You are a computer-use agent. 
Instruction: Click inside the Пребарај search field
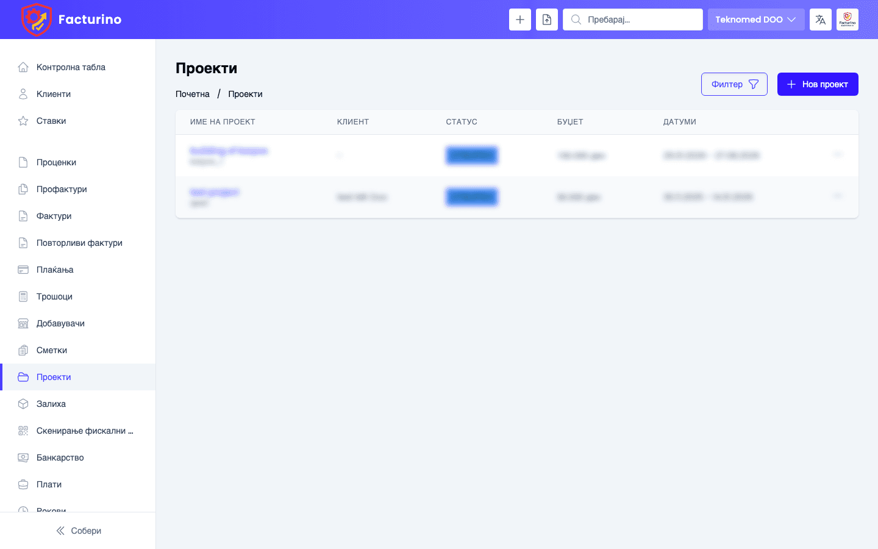(x=632, y=19)
